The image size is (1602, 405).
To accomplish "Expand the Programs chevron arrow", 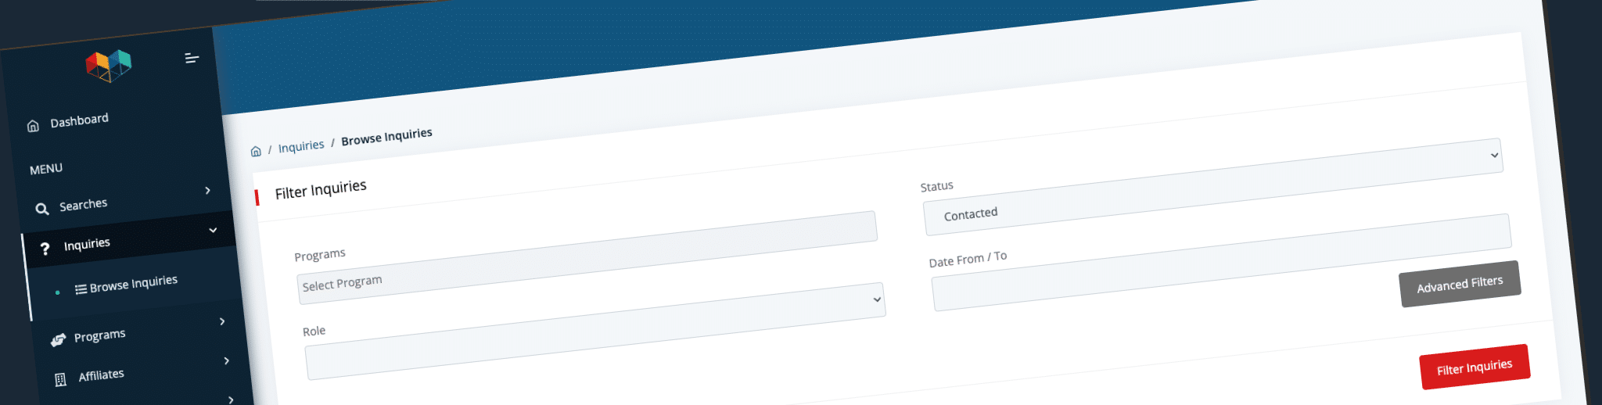I will [x=222, y=321].
